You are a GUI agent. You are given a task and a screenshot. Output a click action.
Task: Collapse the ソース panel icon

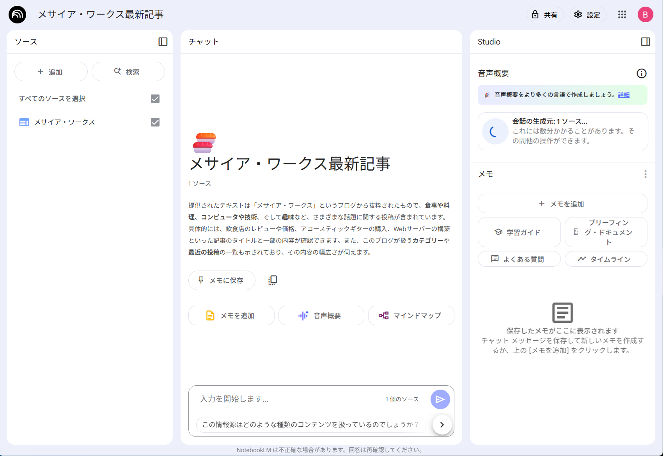click(x=163, y=42)
